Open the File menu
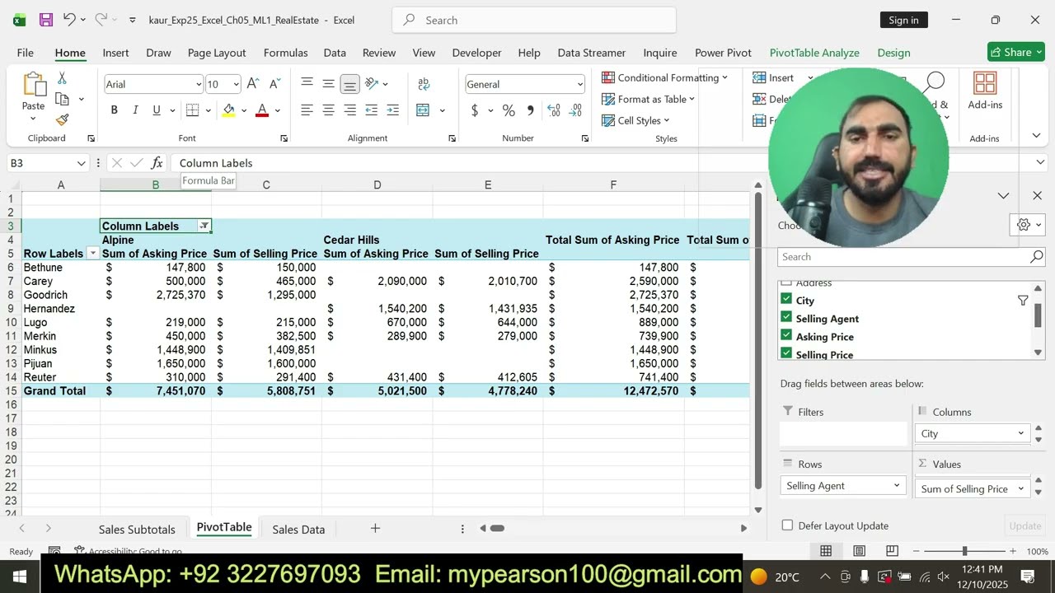 (26, 53)
